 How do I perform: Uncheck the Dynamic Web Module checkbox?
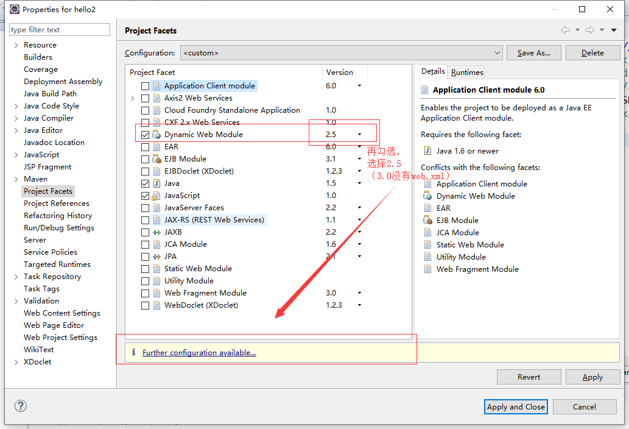coord(145,135)
